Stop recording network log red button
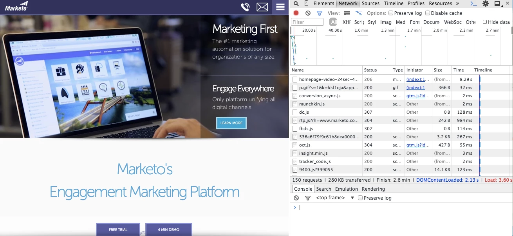 (x=296, y=13)
